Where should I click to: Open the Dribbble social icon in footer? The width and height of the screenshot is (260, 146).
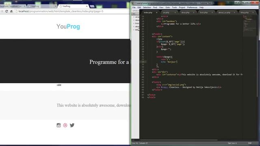(x=65, y=125)
